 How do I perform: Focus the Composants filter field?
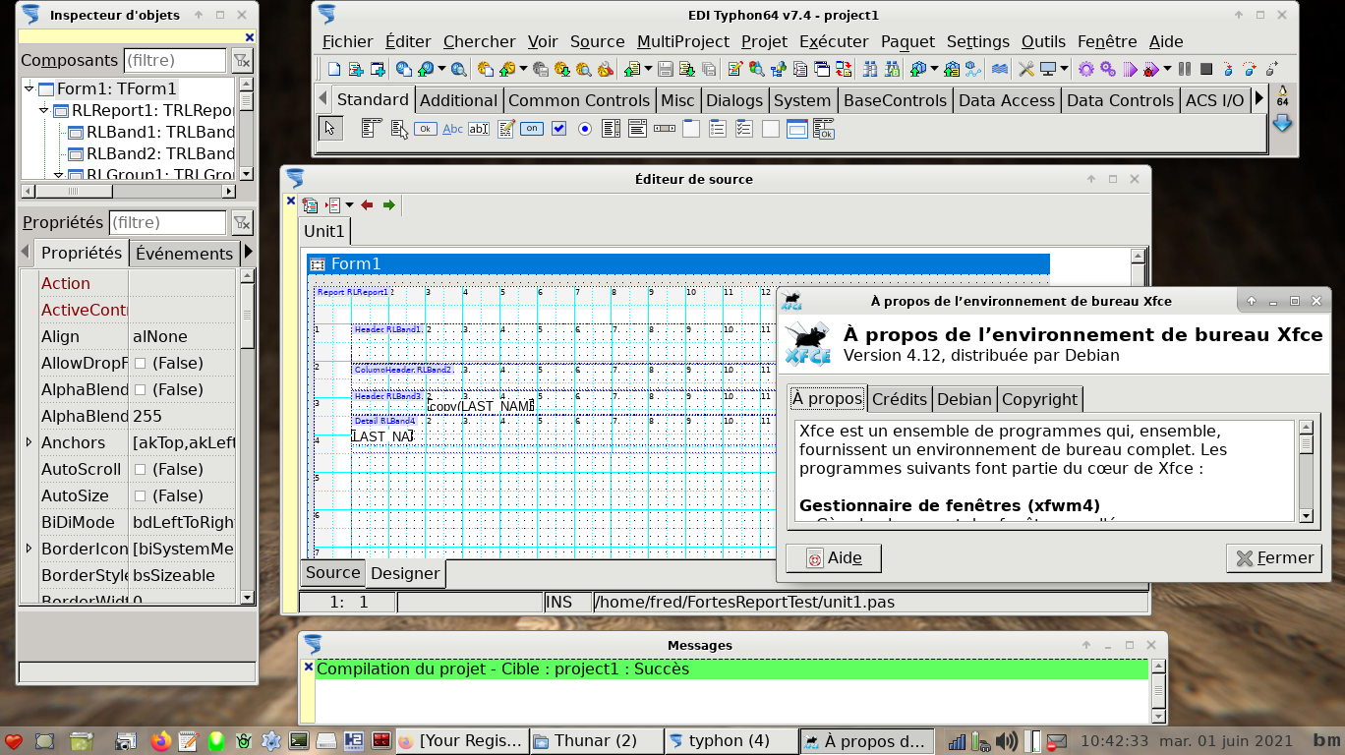point(174,61)
